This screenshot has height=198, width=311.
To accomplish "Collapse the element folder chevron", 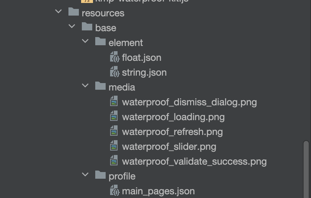I will [x=85, y=41].
